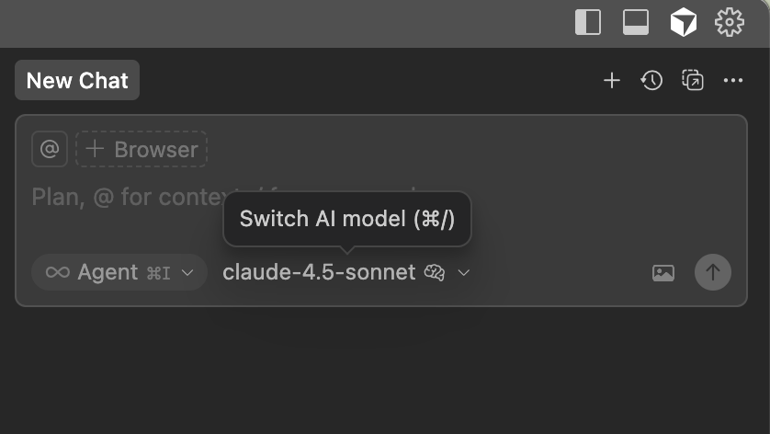
Task: Toggle the AI pane cube icon
Action: pyautogui.click(x=683, y=22)
